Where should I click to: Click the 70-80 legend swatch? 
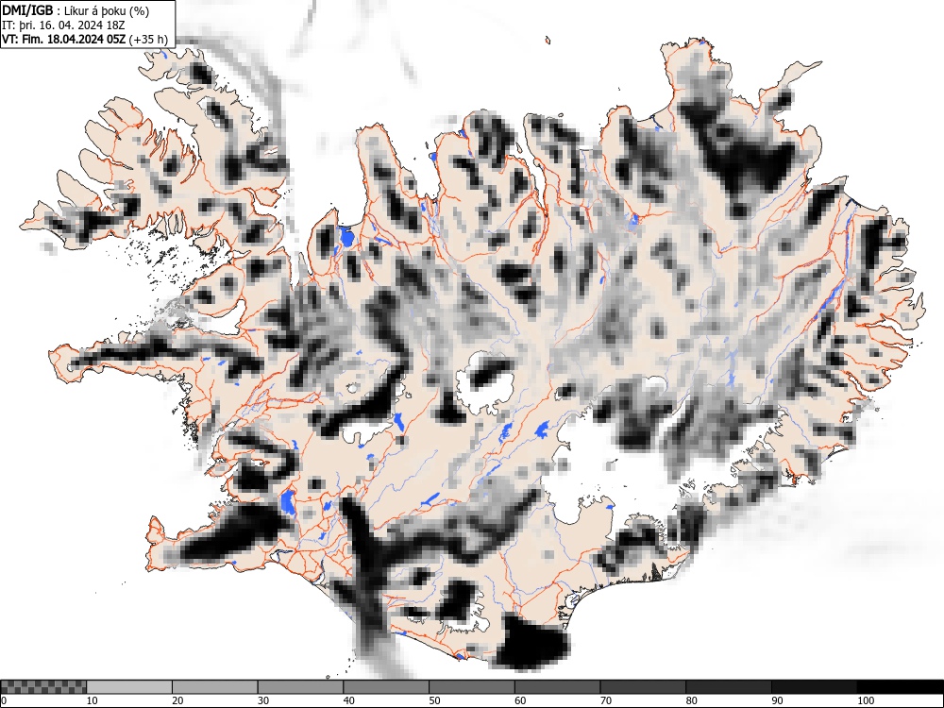[642, 687]
